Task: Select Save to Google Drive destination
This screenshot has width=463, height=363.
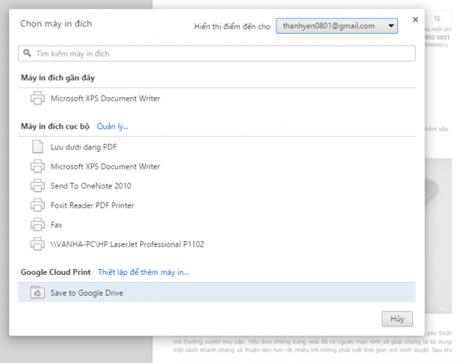Action: pyautogui.click(x=87, y=293)
